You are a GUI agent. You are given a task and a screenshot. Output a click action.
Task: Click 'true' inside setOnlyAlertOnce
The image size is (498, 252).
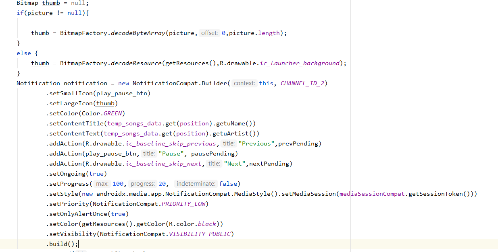[118, 214]
